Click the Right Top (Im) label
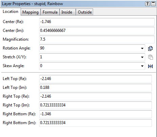Image resolution: width=157 pixels, height=137 pixels. (16, 105)
